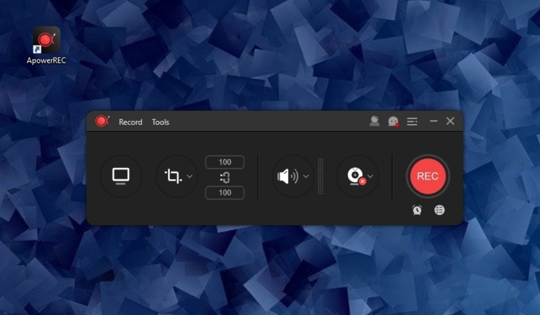The height and width of the screenshot is (315, 540).
Task: Click the width field showing 100
Action: pyautogui.click(x=225, y=162)
